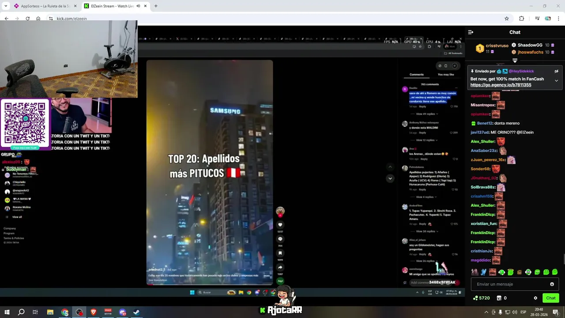Insert the green headset Kick emote

501,272
